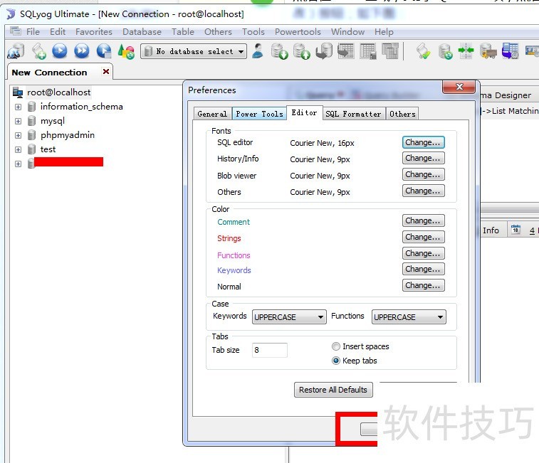Change the Normal text color
This screenshot has height=463, width=539.
(x=423, y=285)
